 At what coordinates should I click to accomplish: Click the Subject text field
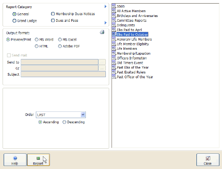click(63, 75)
